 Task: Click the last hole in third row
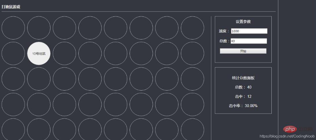click(x=192, y=79)
